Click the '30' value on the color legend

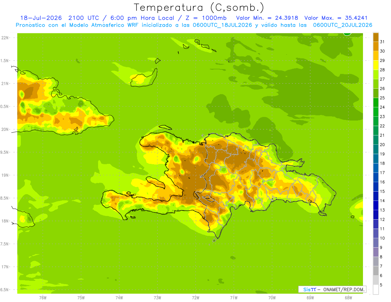point(383,51)
